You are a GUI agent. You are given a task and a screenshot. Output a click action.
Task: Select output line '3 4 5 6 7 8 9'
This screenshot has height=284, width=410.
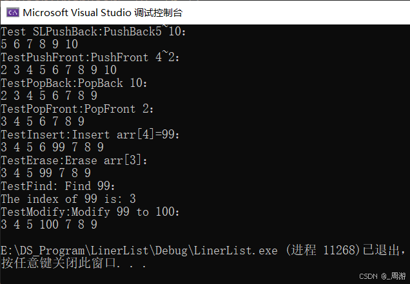(x=43, y=121)
